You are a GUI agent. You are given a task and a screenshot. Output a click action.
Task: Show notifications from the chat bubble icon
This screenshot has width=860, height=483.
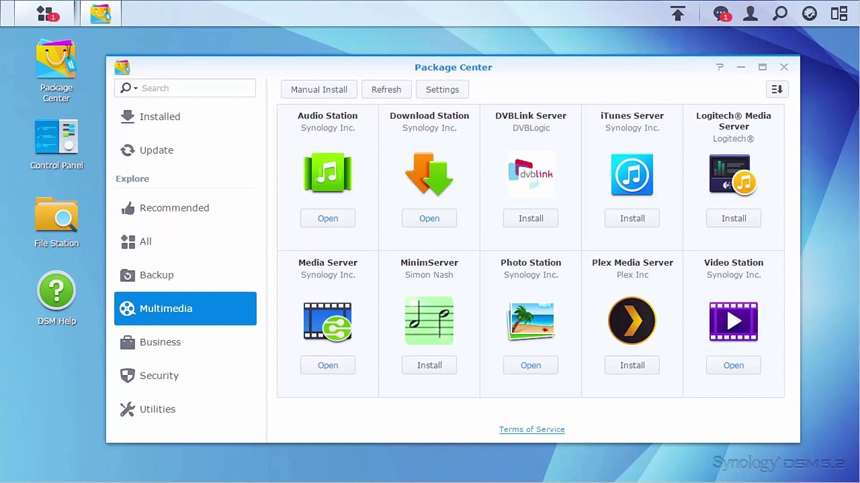click(722, 13)
